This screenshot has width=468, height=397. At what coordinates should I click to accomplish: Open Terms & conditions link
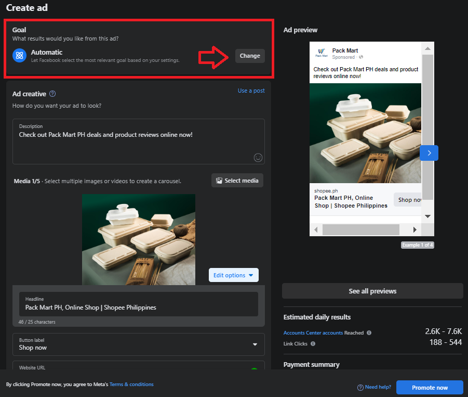[131, 385]
